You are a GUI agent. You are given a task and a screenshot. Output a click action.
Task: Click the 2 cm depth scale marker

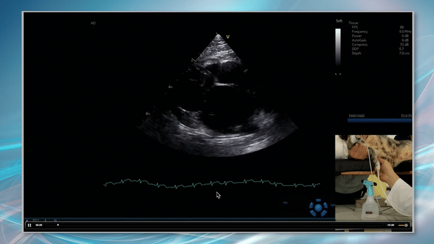point(193,60)
